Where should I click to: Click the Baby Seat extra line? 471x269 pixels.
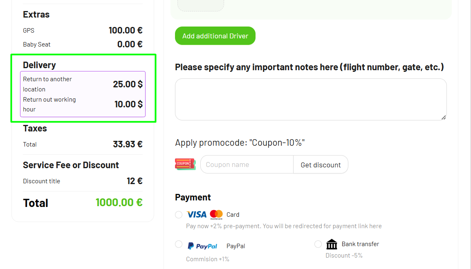tap(83, 44)
